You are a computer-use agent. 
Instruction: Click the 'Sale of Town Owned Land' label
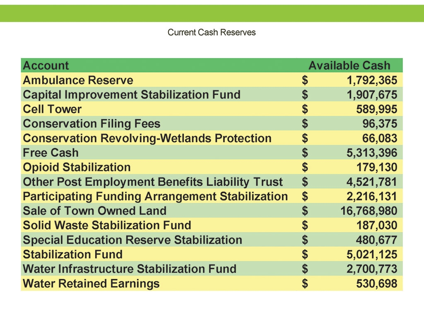tap(95, 211)
